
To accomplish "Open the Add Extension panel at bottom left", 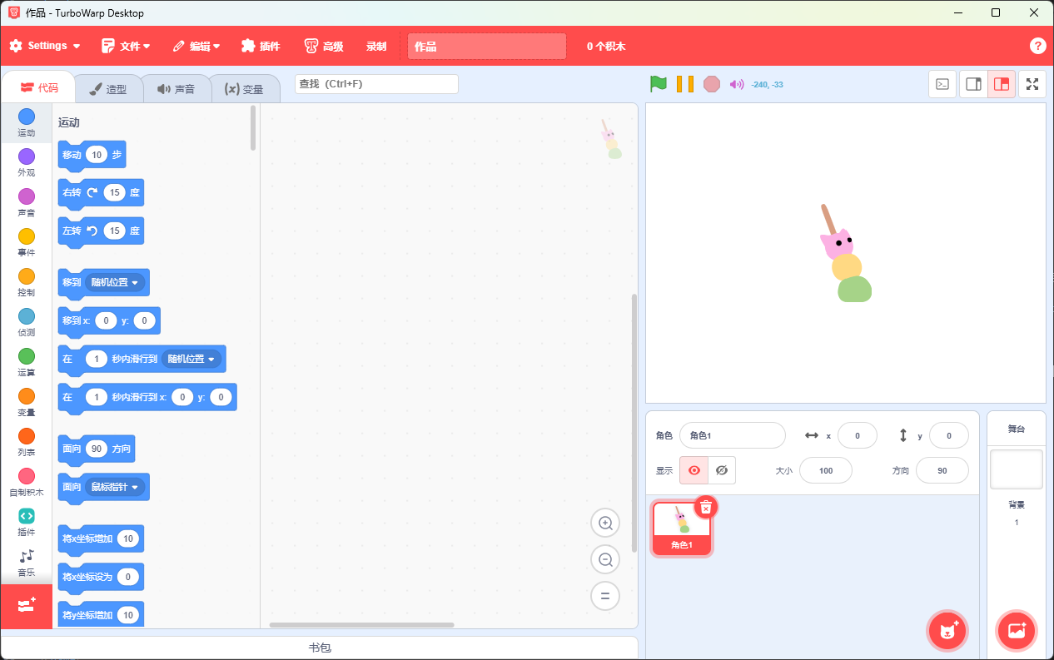I will tap(26, 606).
